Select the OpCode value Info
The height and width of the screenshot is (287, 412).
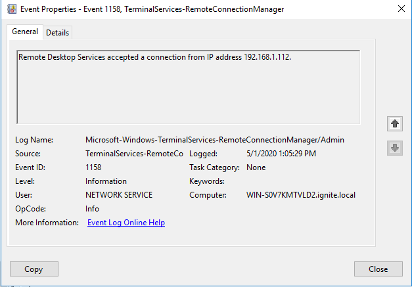click(93, 209)
